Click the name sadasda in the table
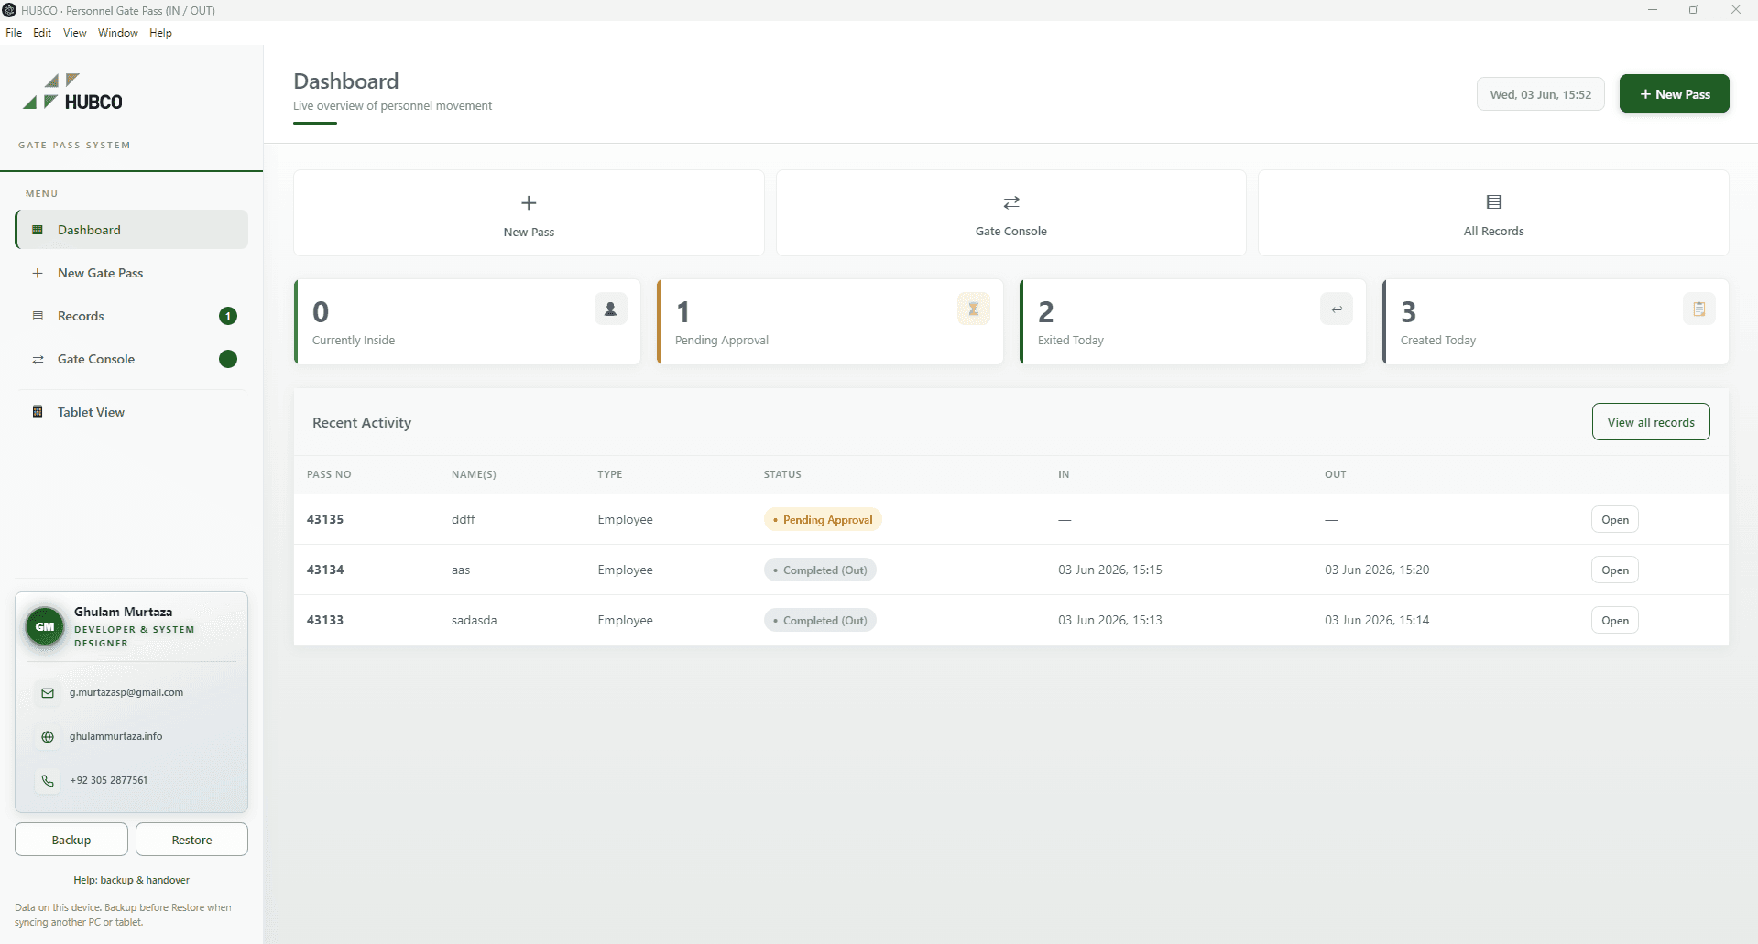The height and width of the screenshot is (944, 1758). [x=475, y=620]
